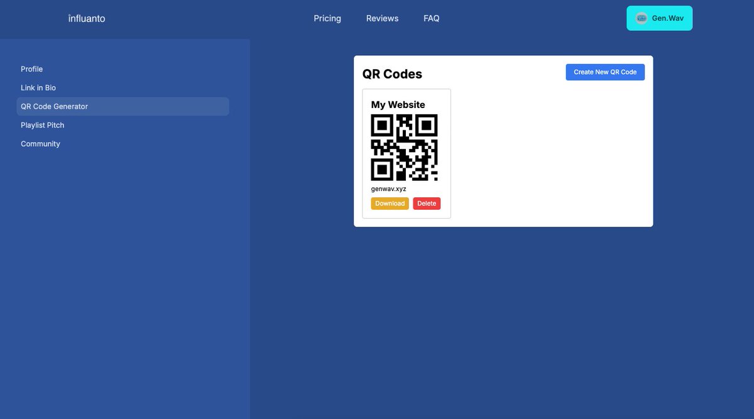Open the Gen.Wav account button

tap(659, 18)
